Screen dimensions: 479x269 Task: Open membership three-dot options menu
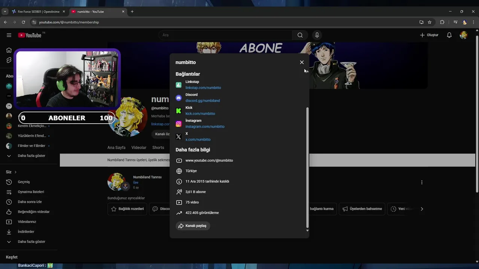point(422,182)
